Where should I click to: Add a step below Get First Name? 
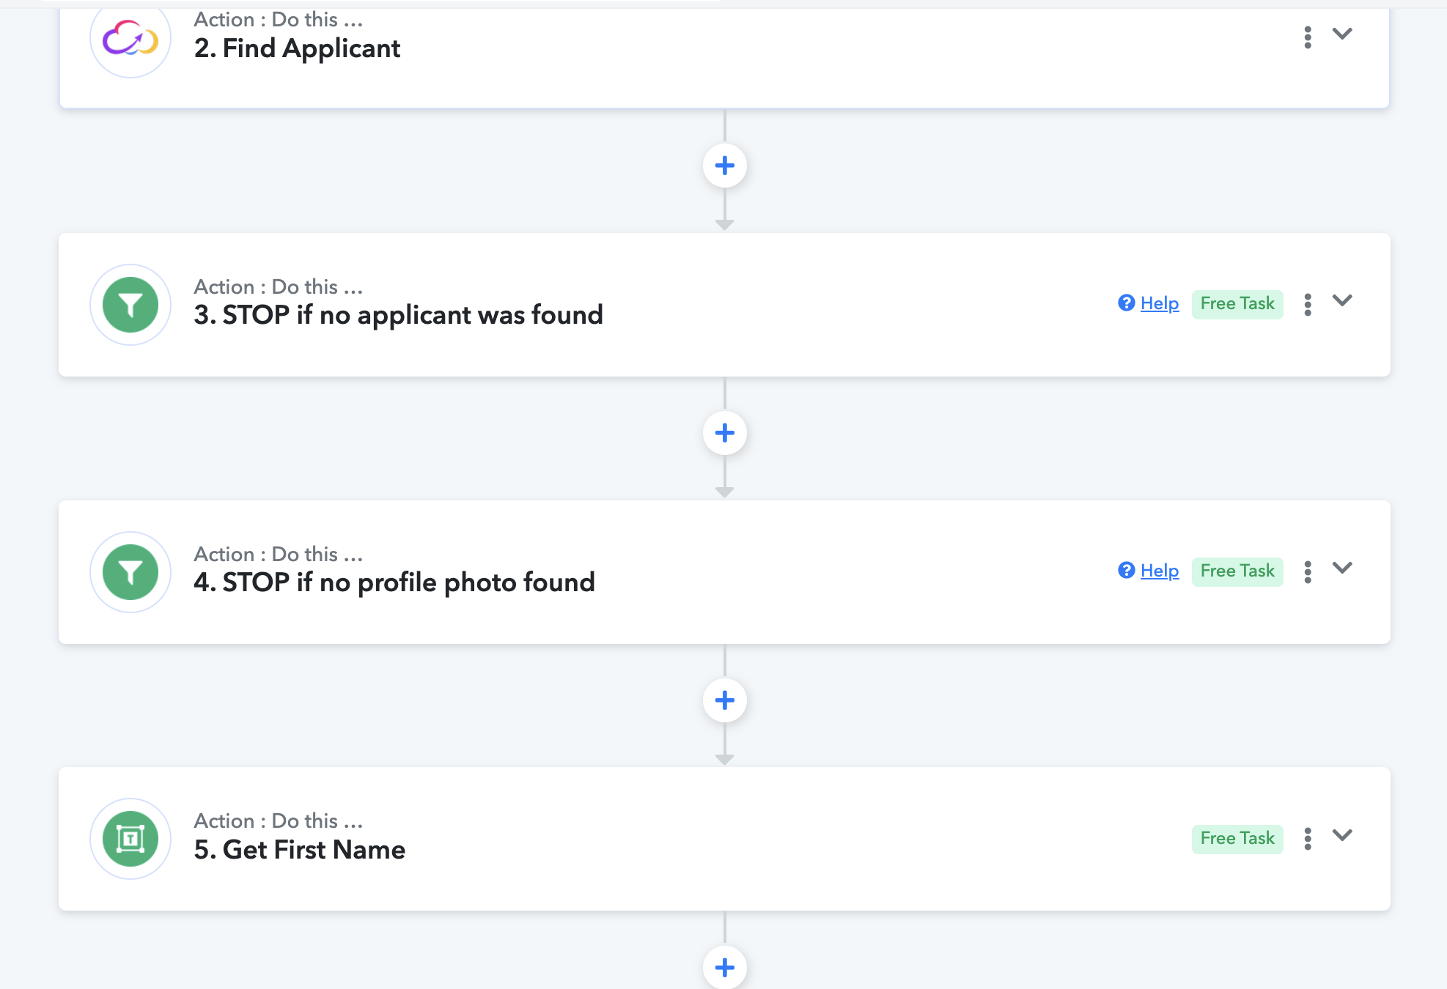coord(725,968)
